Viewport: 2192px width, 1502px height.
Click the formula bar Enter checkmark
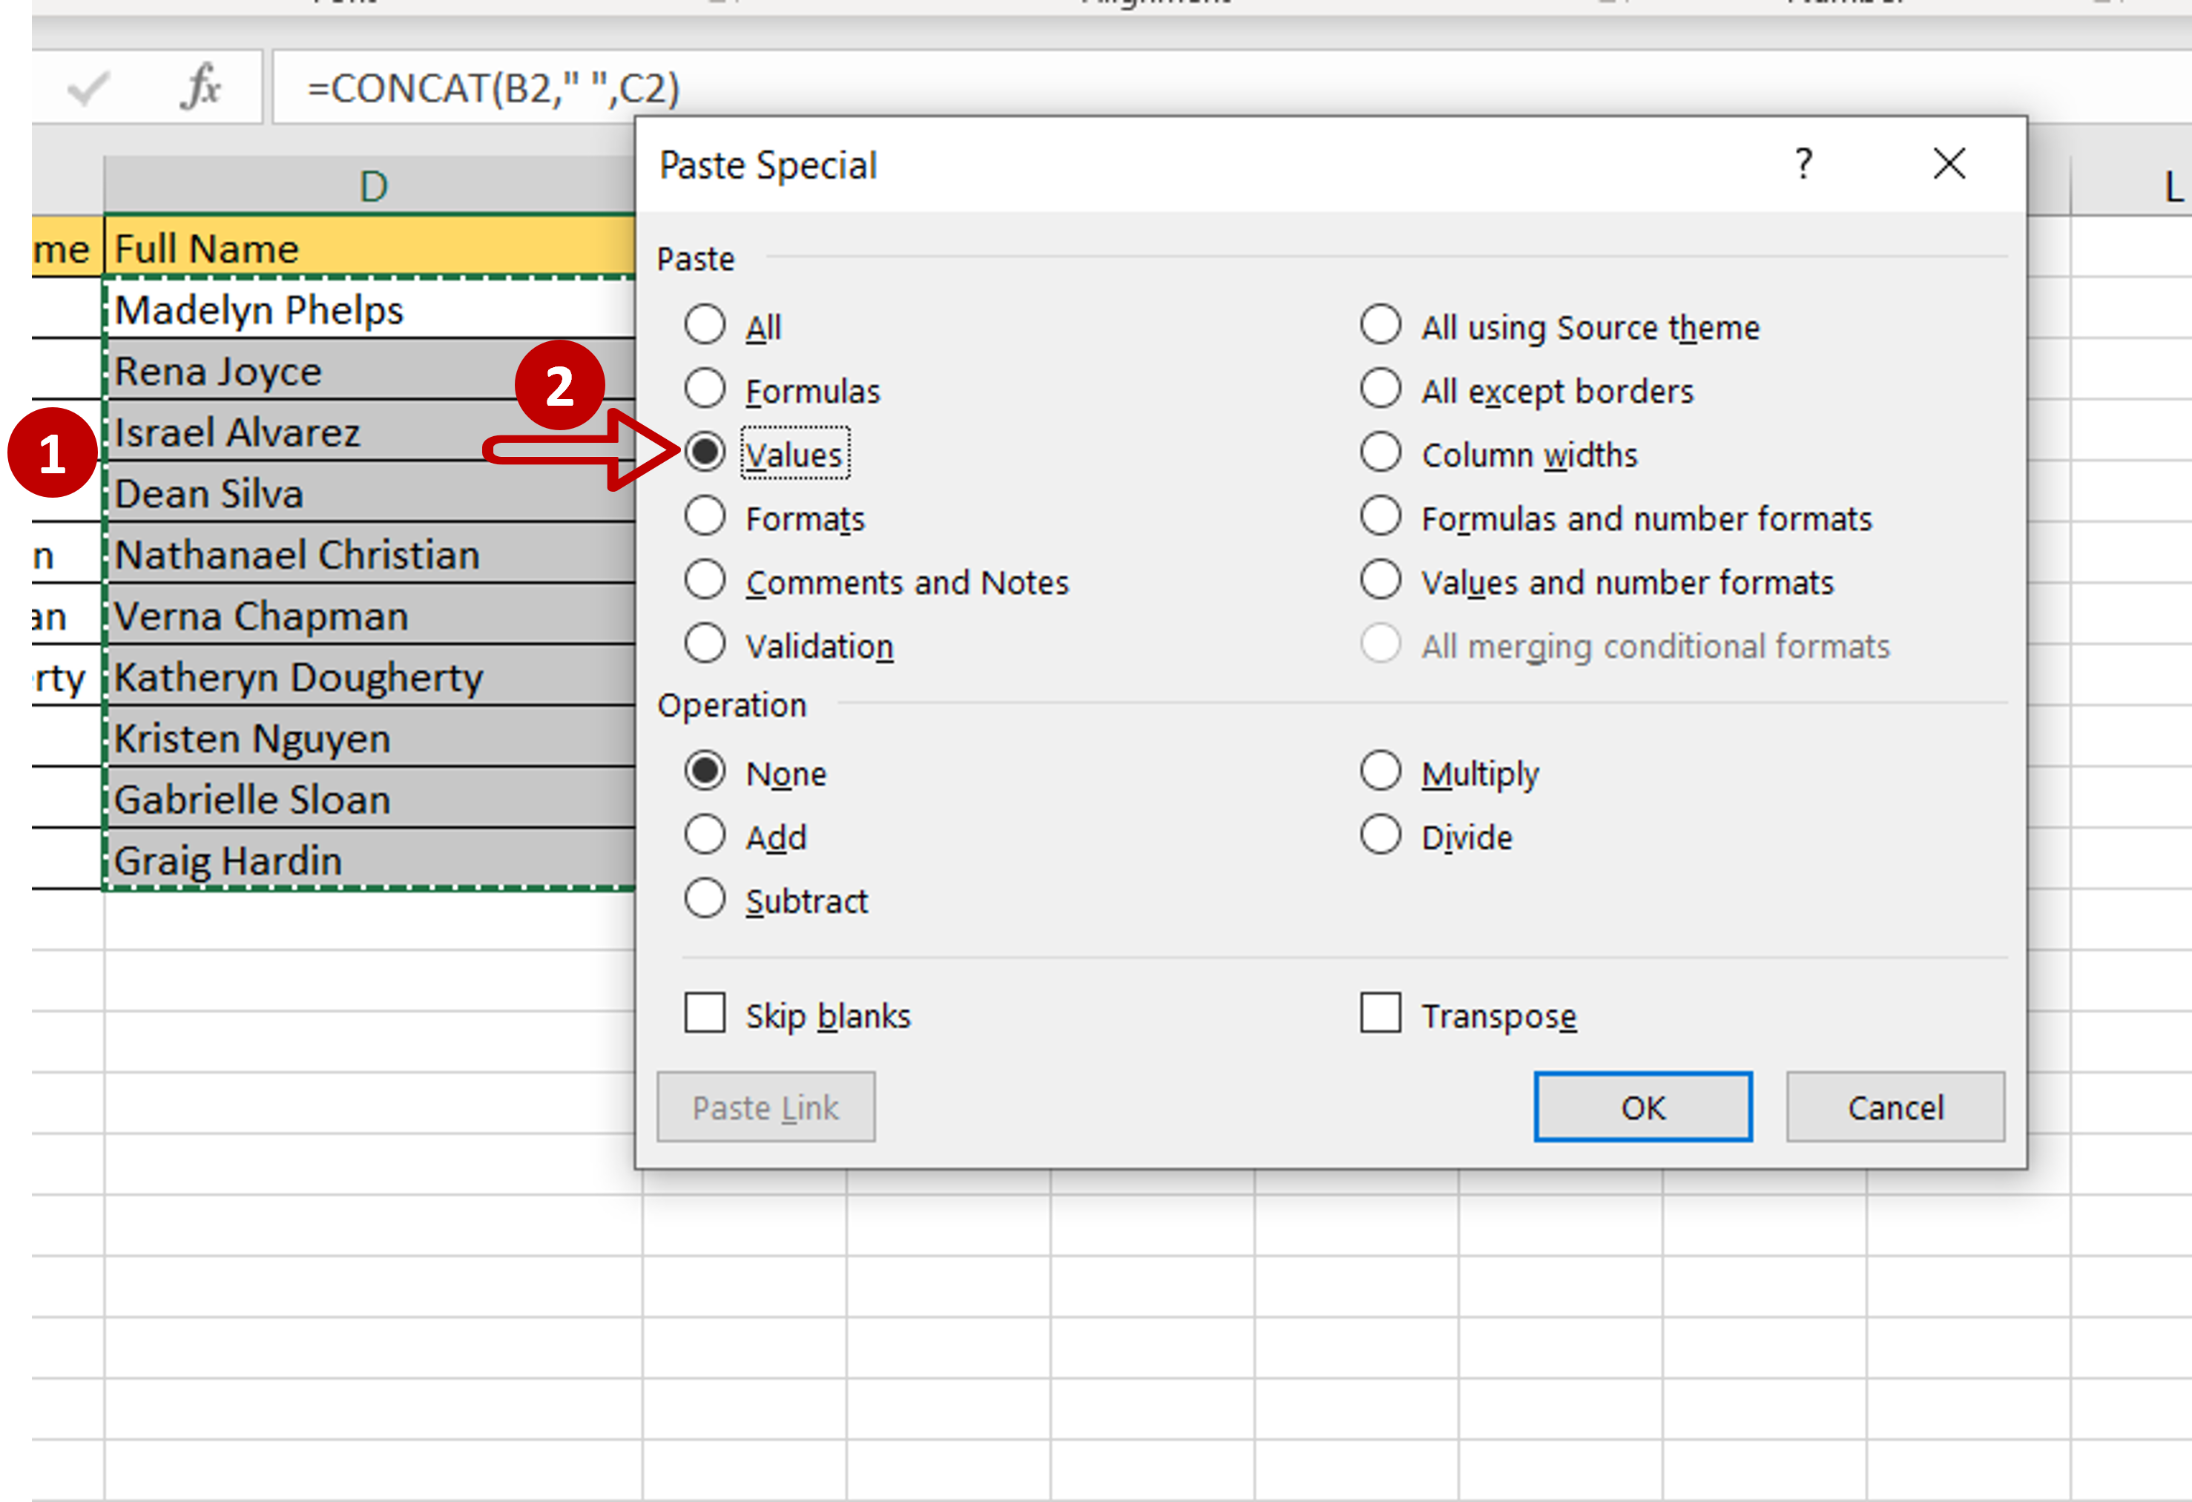click(90, 88)
